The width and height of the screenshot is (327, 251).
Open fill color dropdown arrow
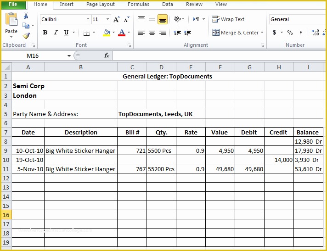(x=113, y=33)
